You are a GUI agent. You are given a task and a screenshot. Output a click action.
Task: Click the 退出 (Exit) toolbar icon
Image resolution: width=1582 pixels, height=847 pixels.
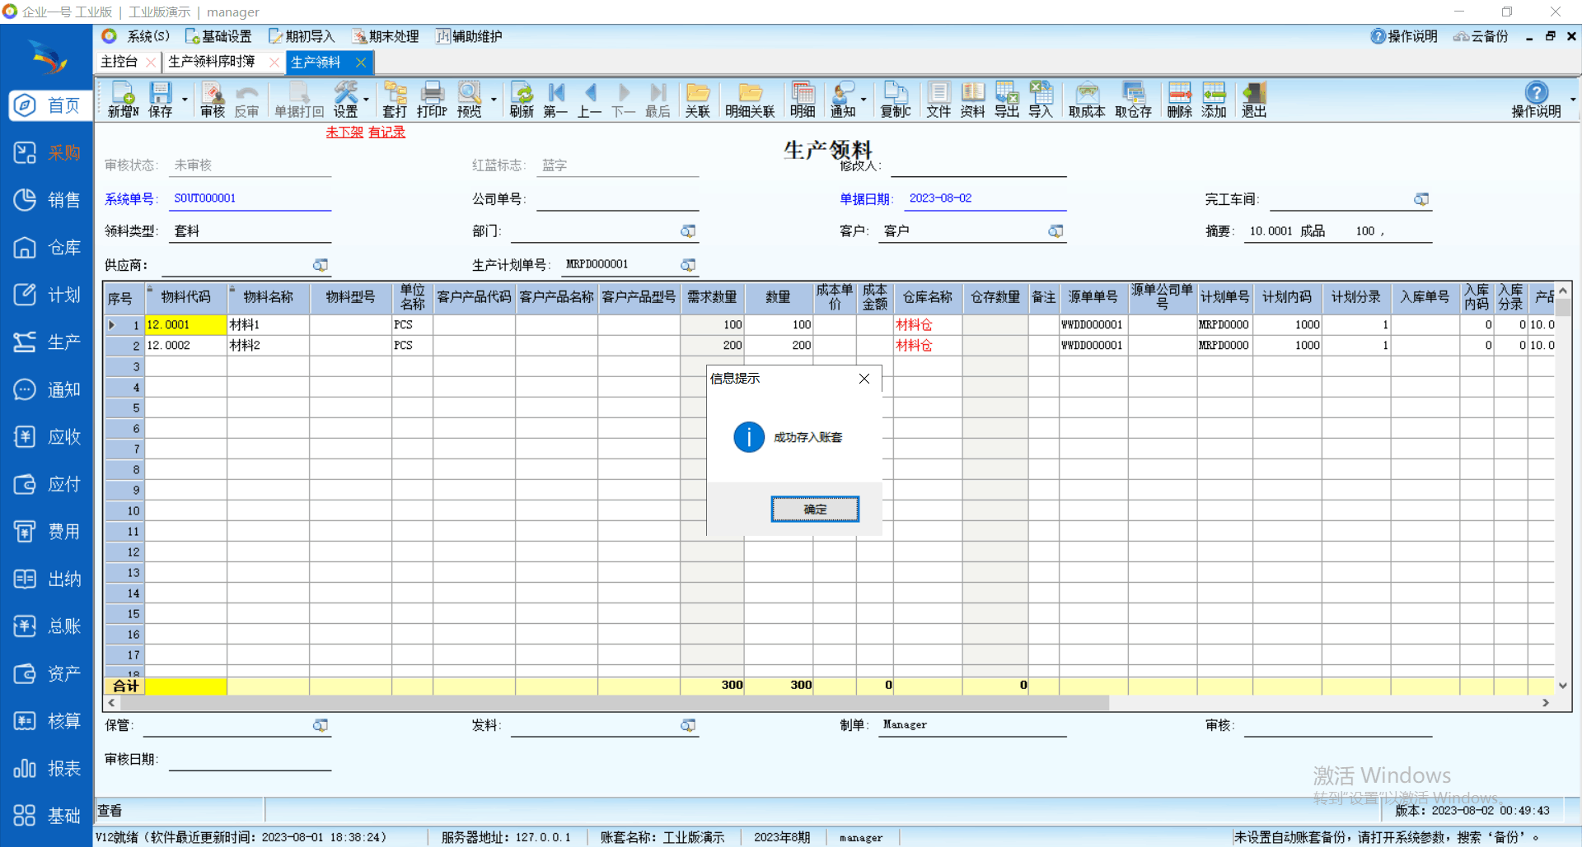point(1253,100)
